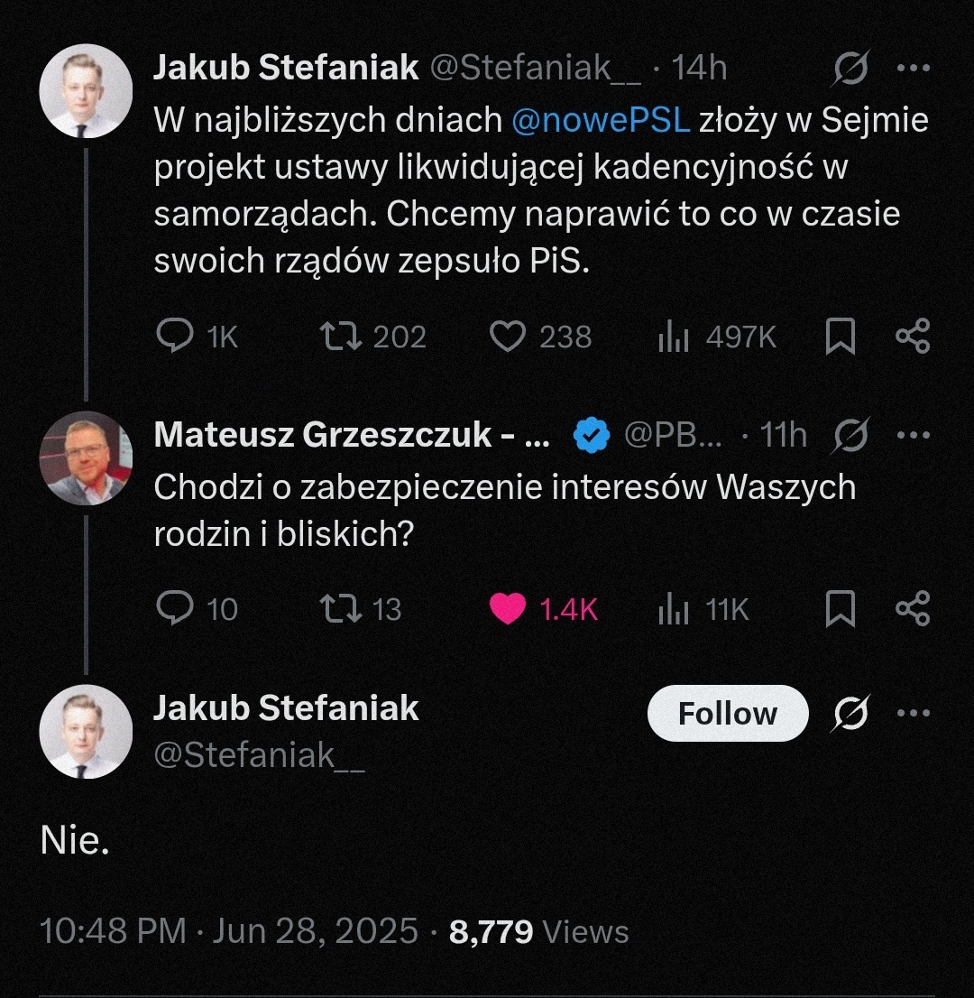974x998 pixels.
Task: Repost the tweet about nowePSL project
Action: coord(342,337)
